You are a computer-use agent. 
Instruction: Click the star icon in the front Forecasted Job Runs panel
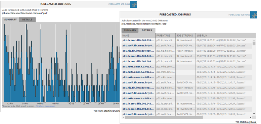coord(253,15)
